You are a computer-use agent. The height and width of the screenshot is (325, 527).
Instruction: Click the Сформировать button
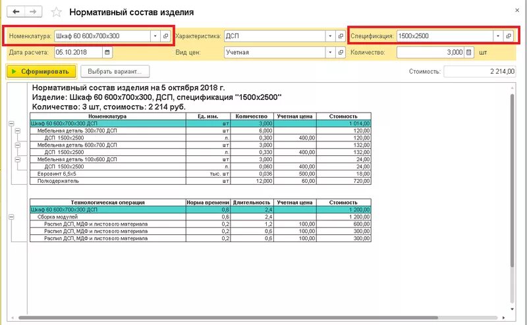[x=41, y=72]
